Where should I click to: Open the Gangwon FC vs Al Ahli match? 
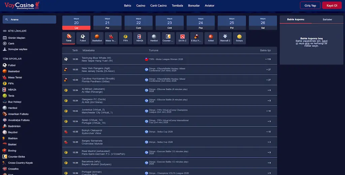pos(169,101)
